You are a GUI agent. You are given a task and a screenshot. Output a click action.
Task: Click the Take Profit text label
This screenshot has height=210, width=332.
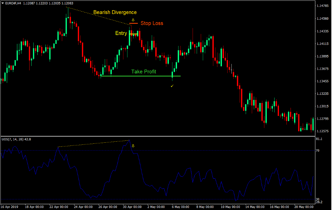(x=144, y=71)
